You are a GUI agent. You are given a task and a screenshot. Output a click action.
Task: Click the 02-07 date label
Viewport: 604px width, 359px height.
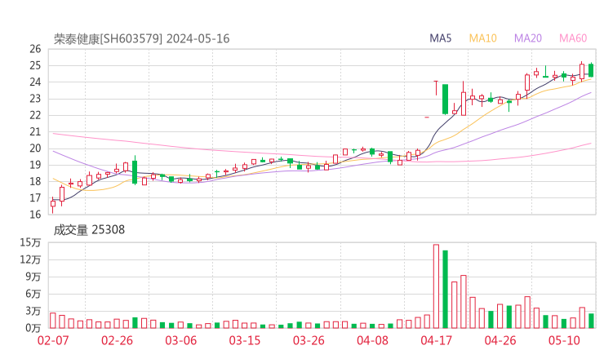(x=53, y=340)
